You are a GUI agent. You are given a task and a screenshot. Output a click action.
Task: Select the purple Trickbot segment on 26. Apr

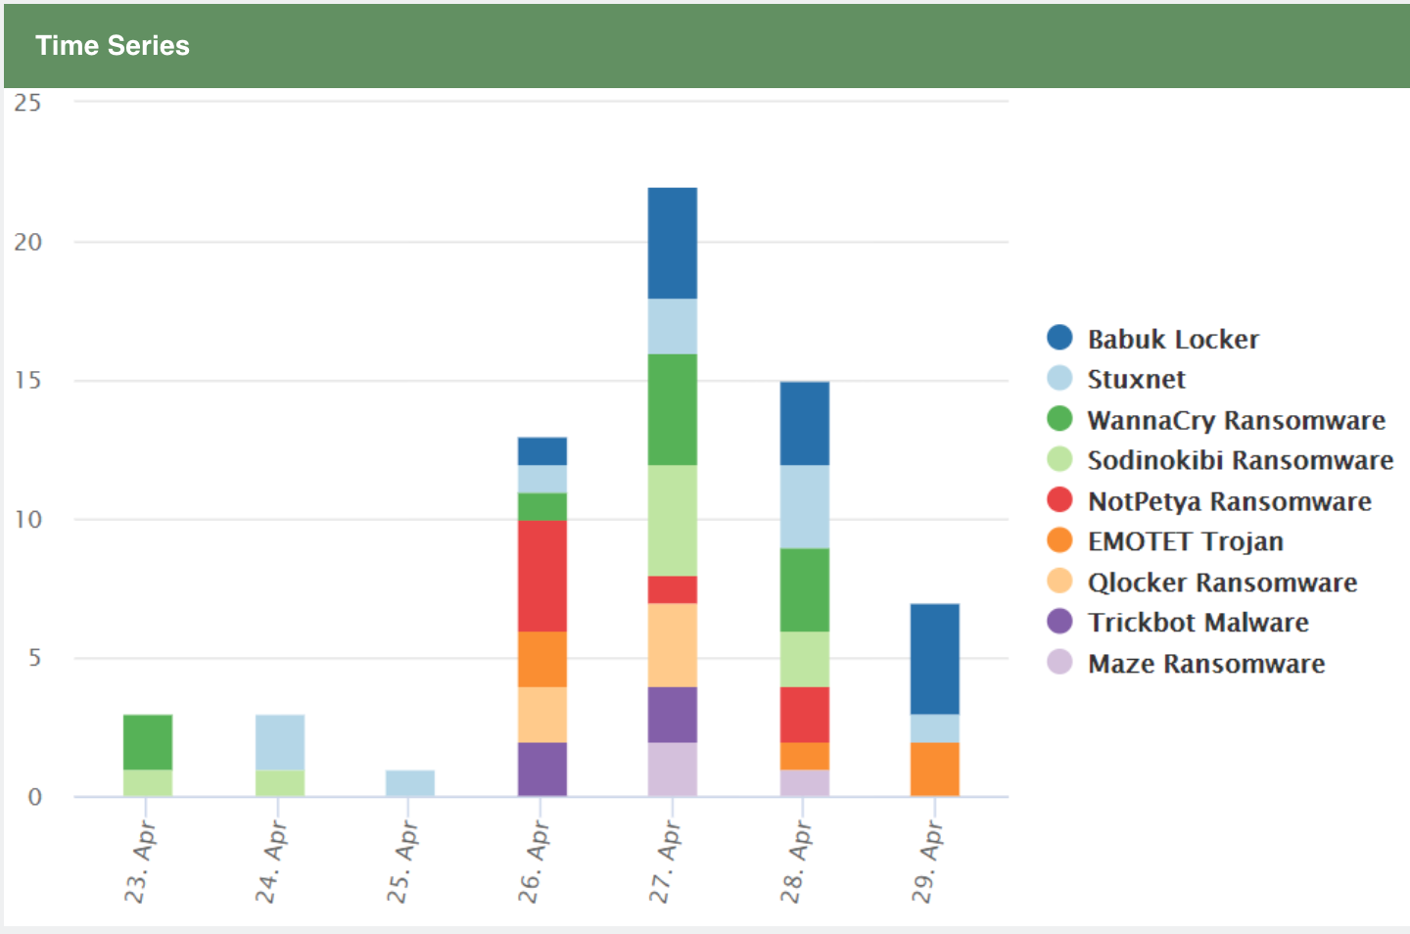(x=542, y=770)
